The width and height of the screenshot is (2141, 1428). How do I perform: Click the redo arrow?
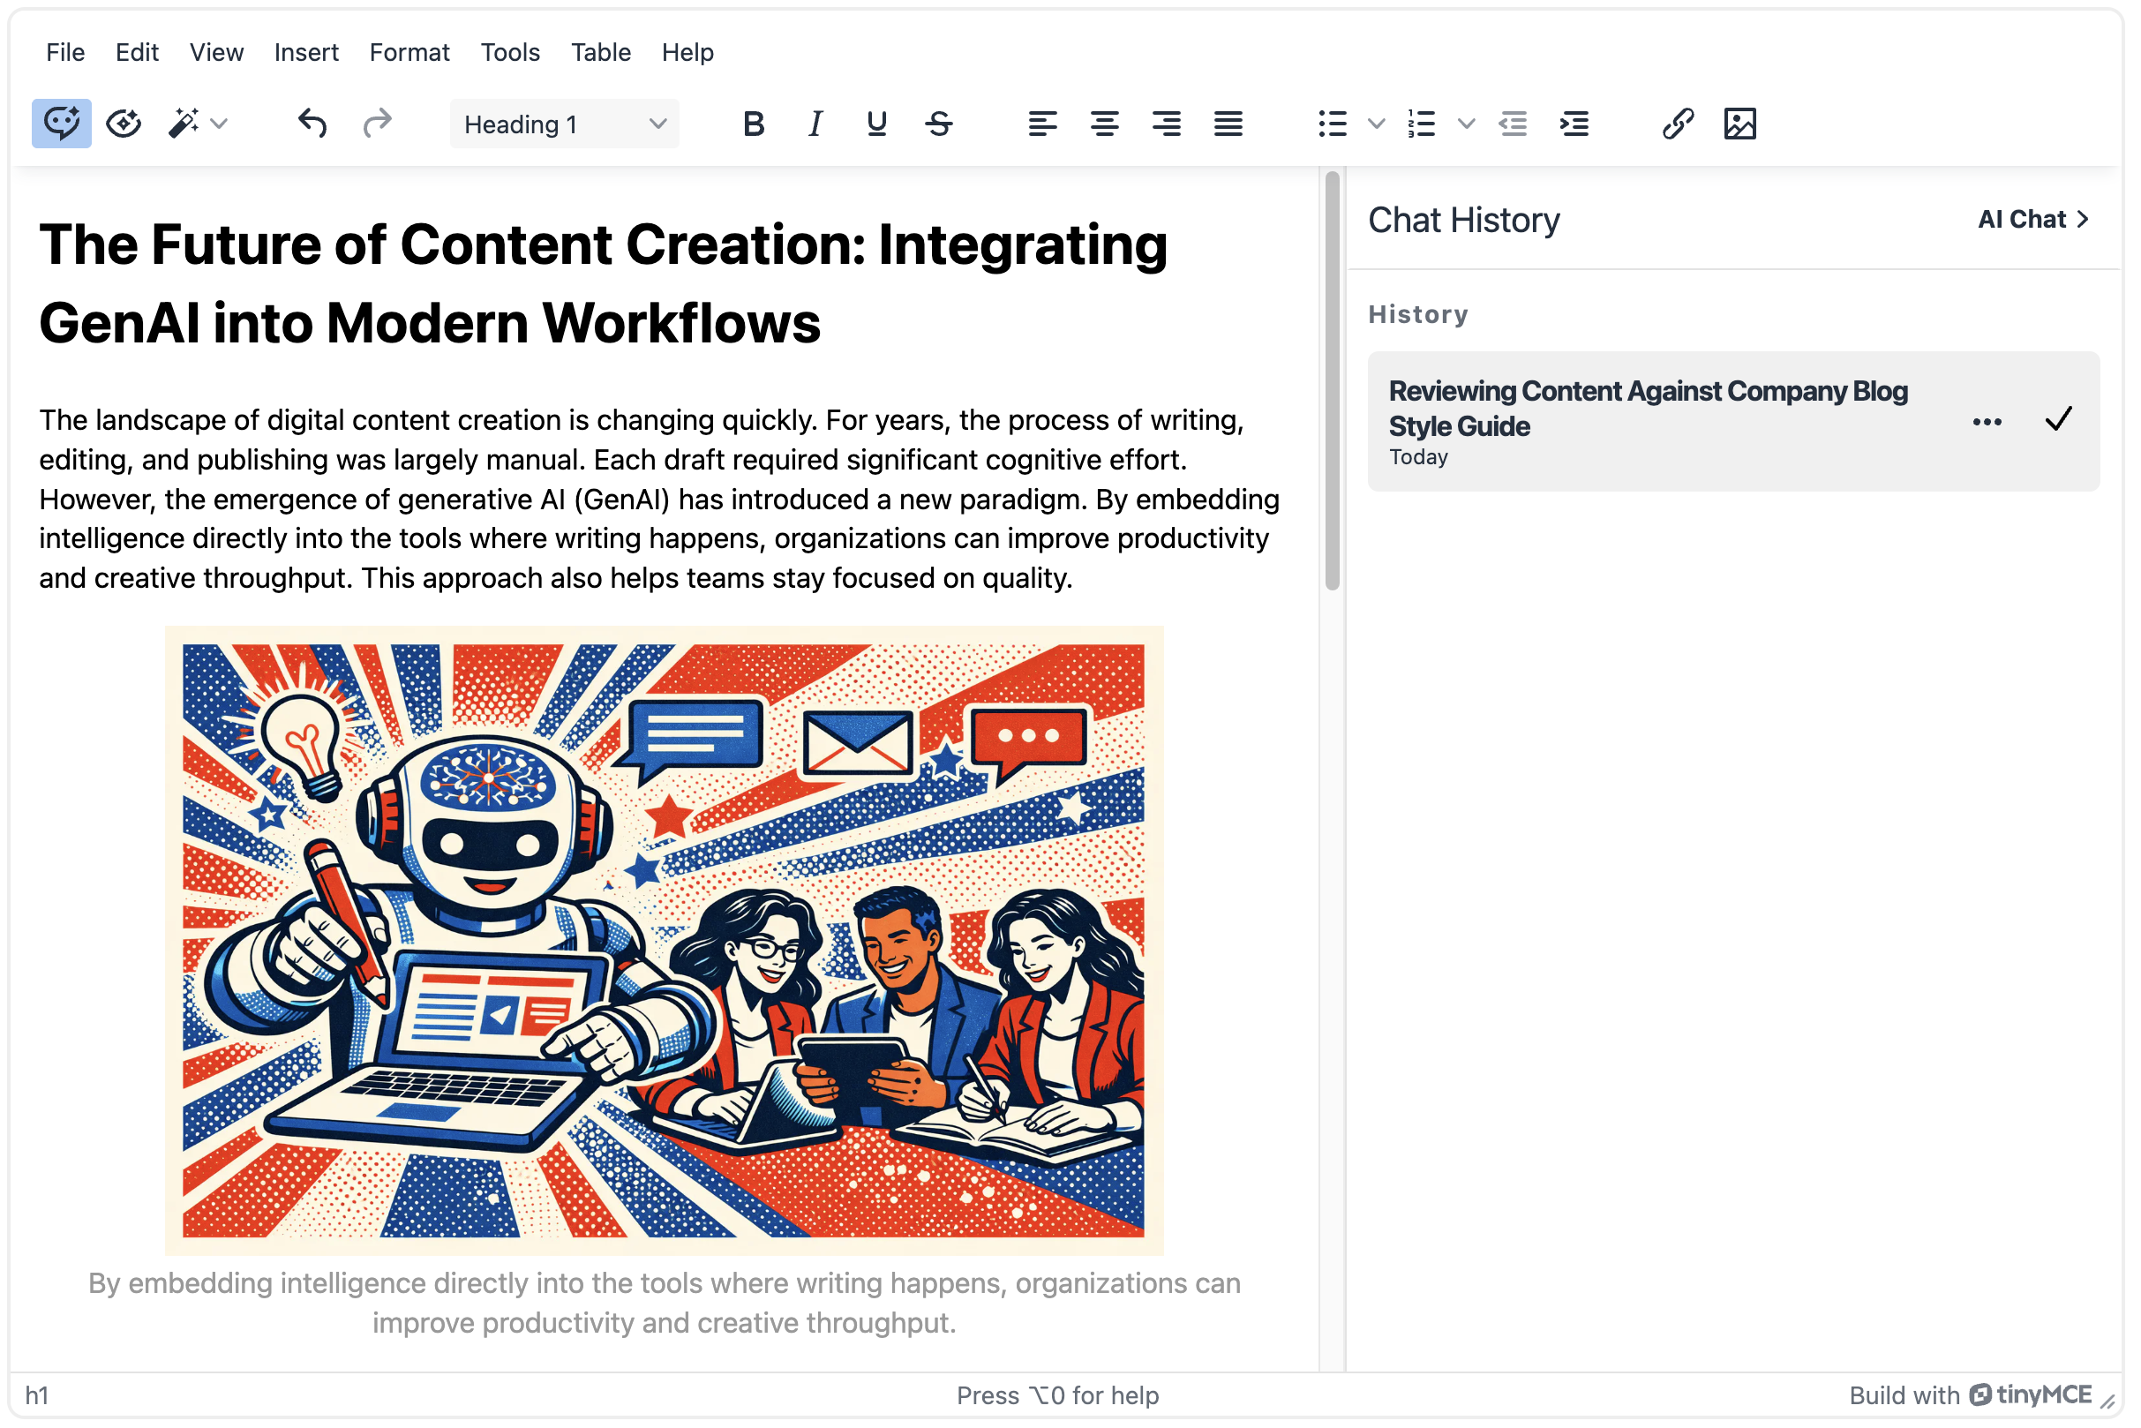tap(377, 124)
